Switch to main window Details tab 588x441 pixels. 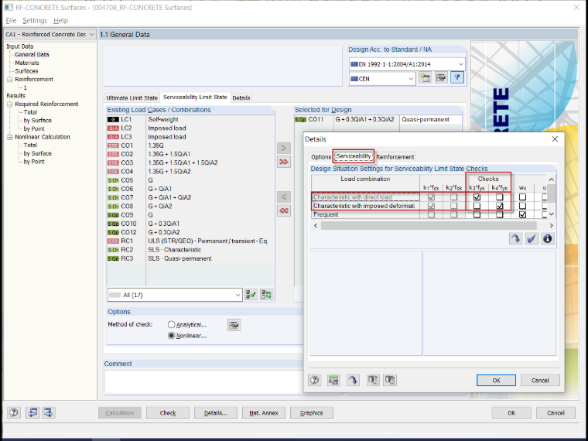click(x=241, y=98)
